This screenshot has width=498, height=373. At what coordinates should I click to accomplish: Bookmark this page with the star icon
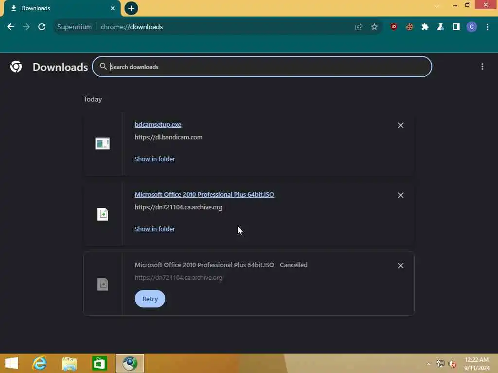click(x=374, y=27)
